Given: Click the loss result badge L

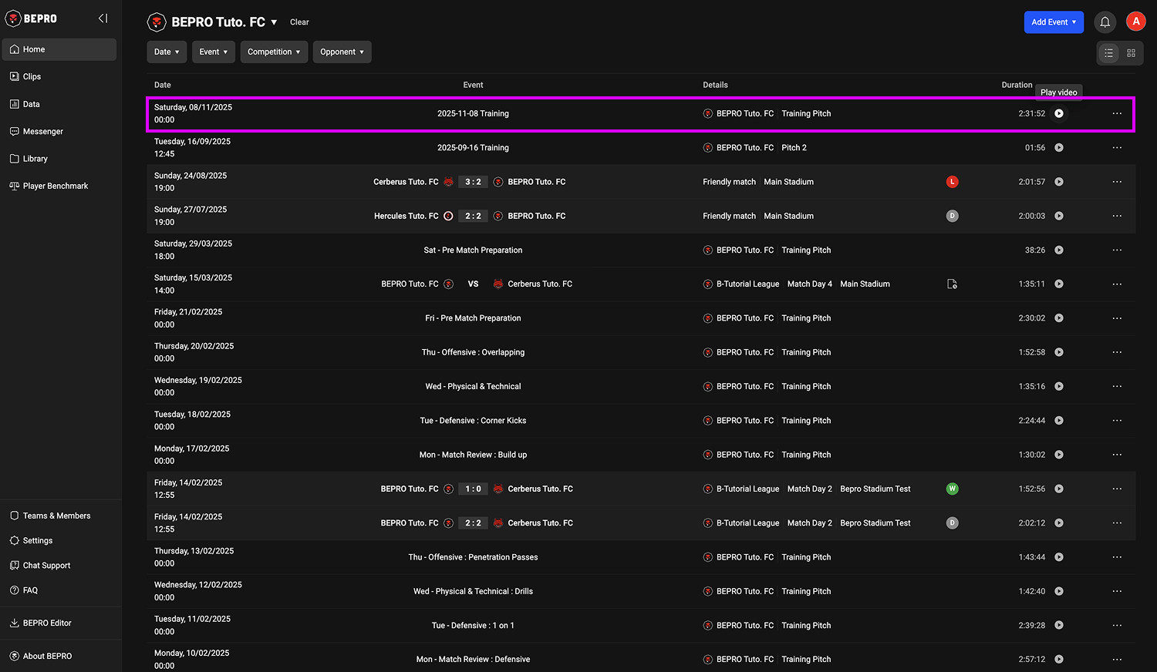Looking at the screenshot, I should point(952,182).
